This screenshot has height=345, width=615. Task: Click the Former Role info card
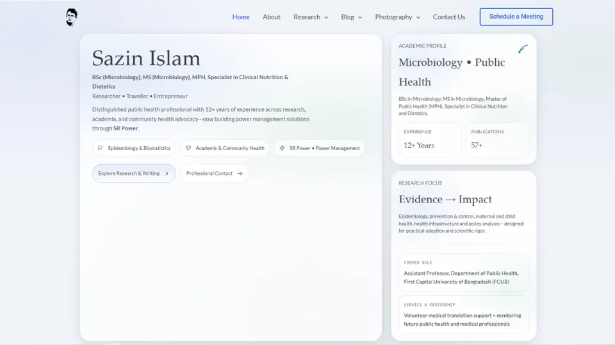pyautogui.click(x=464, y=272)
